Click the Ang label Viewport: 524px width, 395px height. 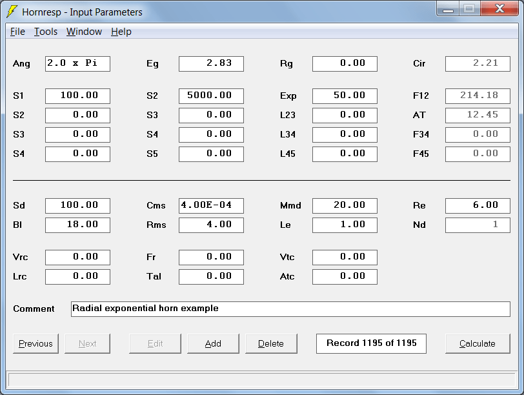(21, 63)
